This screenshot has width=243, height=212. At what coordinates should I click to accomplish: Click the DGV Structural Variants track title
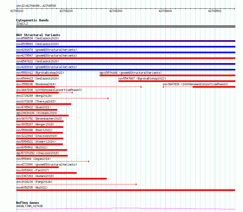(x=38, y=35)
